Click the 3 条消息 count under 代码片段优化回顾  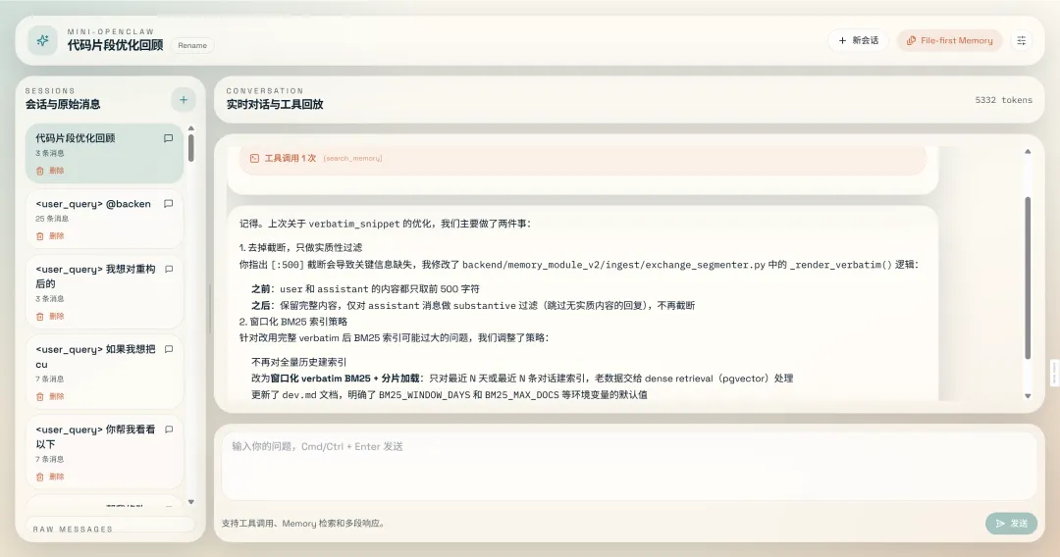(50, 153)
